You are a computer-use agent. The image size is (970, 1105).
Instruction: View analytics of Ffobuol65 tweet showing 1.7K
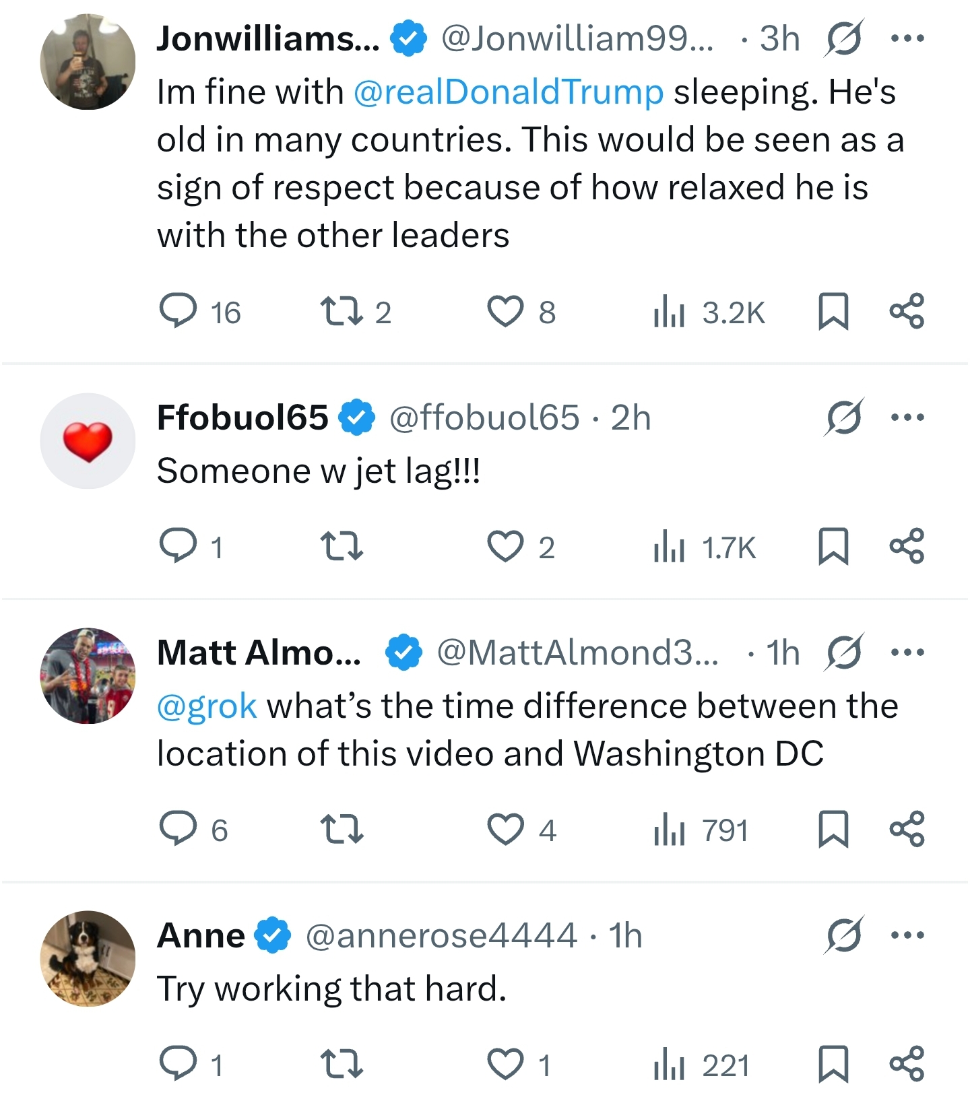click(705, 547)
